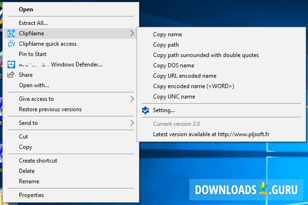
Task: Choose the Send to entry
Action: click(71, 123)
